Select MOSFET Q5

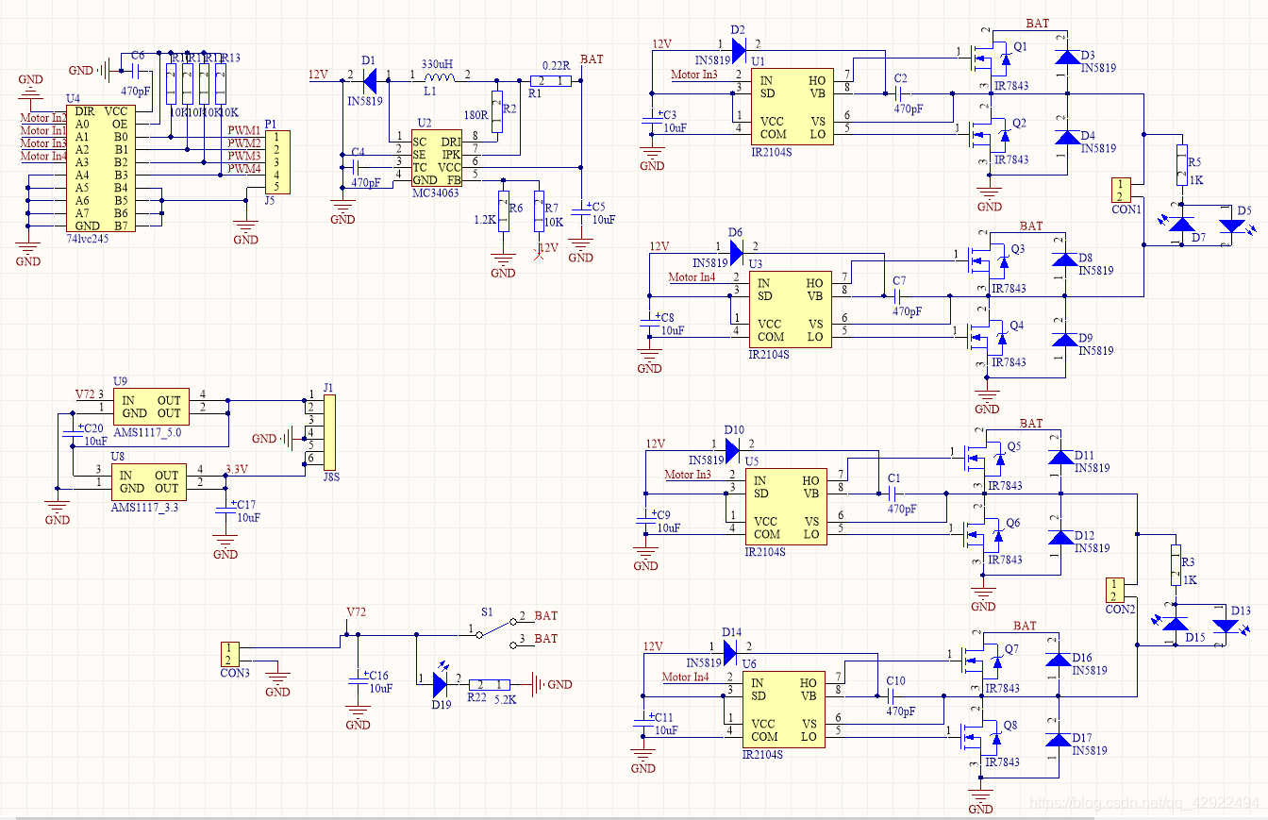point(987,459)
